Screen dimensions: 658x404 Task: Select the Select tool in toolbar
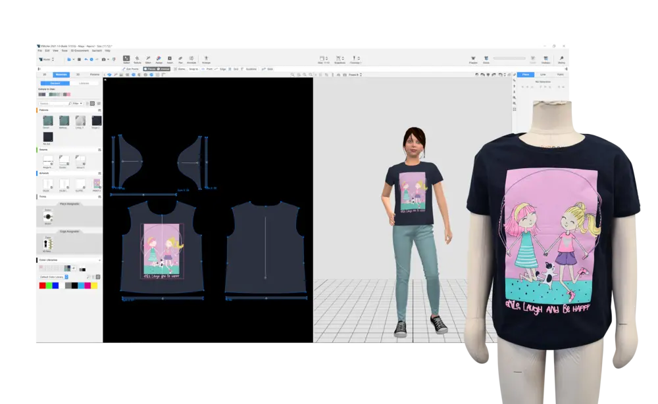(126, 59)
